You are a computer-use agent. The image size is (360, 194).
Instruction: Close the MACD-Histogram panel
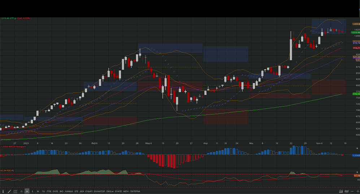pyautogui.click(x=357, y=148)
